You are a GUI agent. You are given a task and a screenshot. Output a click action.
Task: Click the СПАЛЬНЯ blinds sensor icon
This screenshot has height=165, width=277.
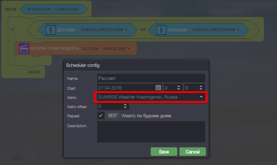(x=162, y=30)
